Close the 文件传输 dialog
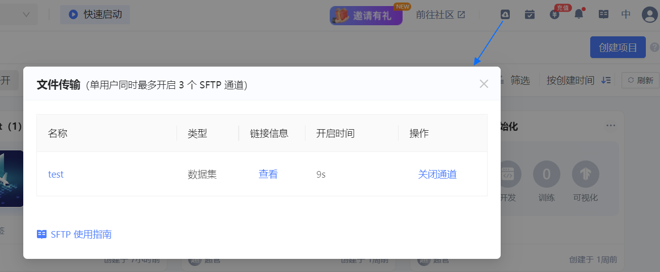Image resolution: width=660 pixels, height=272 pixels. pos(483,84)
